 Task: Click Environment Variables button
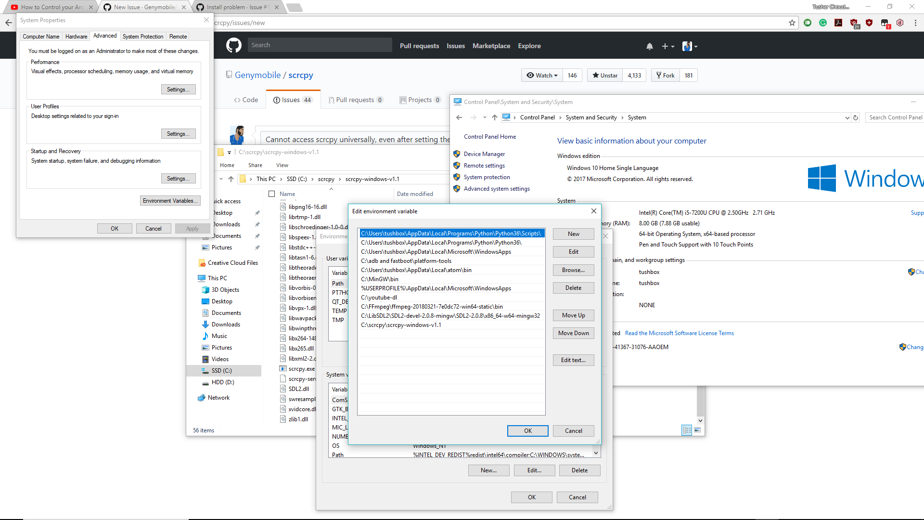170,201
